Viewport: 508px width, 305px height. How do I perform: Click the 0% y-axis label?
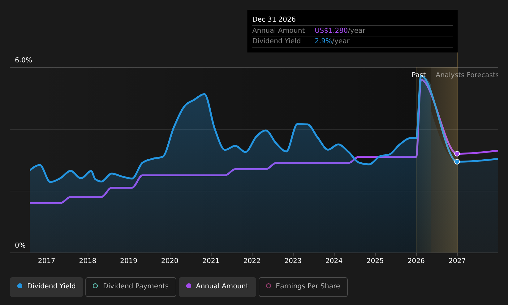[20, 245]
